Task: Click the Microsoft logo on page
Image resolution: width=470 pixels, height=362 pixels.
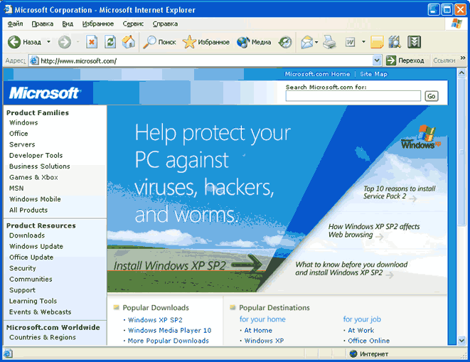Action: [x=44, y=93]
